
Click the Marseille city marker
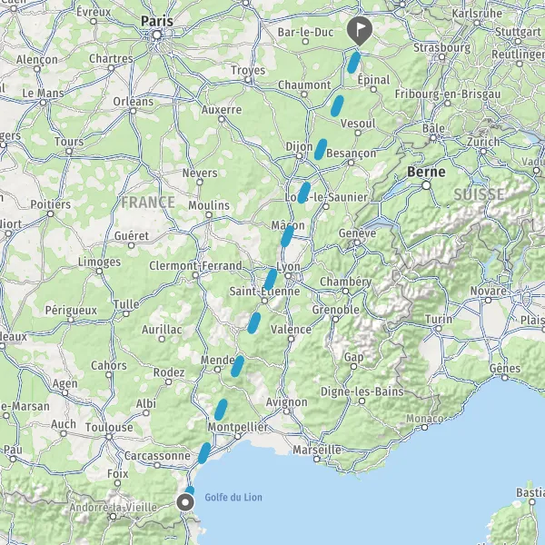(x=317, y=459)
